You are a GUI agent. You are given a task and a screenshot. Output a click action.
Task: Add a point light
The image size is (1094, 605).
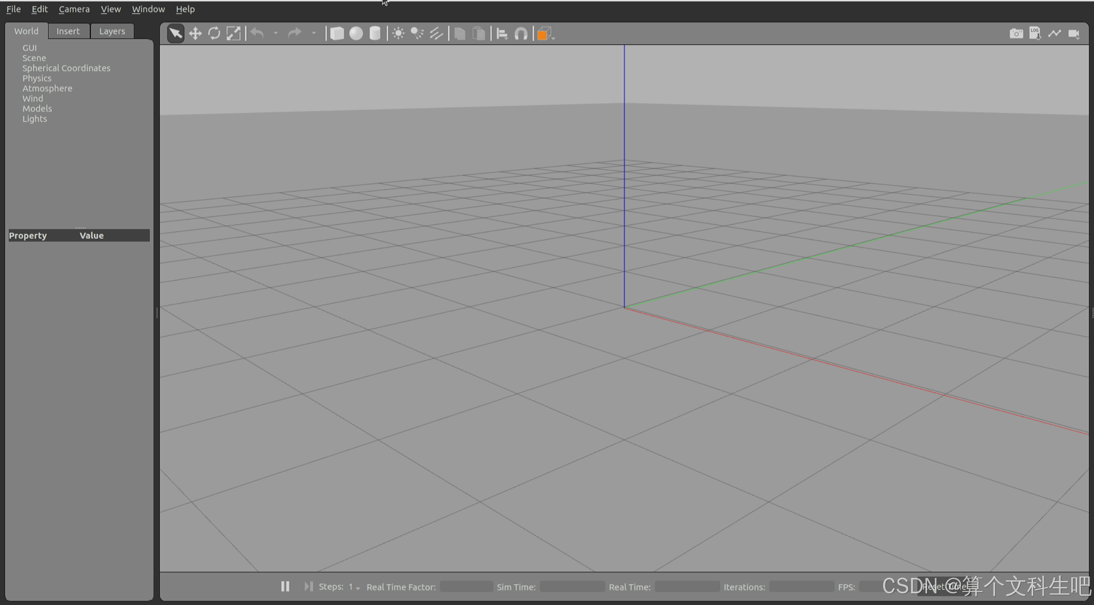click(398, 33)
